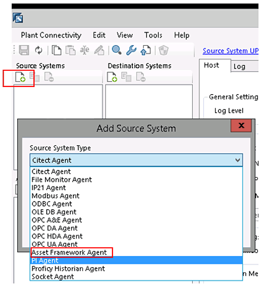Select Modbus Agent option
The height and width of the screenshot is (286, 266).
136,196
